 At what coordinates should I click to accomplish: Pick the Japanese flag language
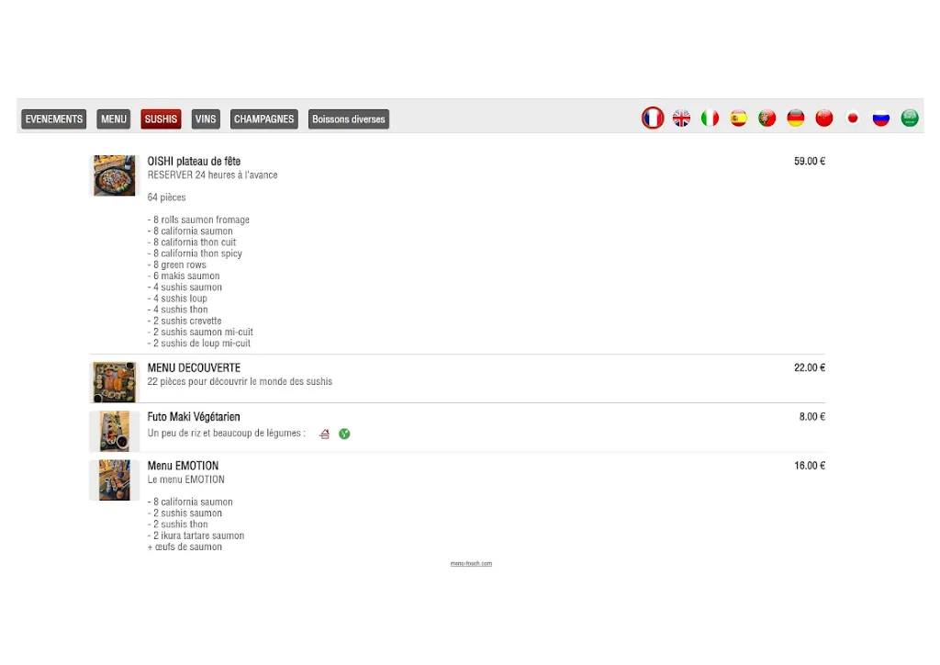coord(853,118)
